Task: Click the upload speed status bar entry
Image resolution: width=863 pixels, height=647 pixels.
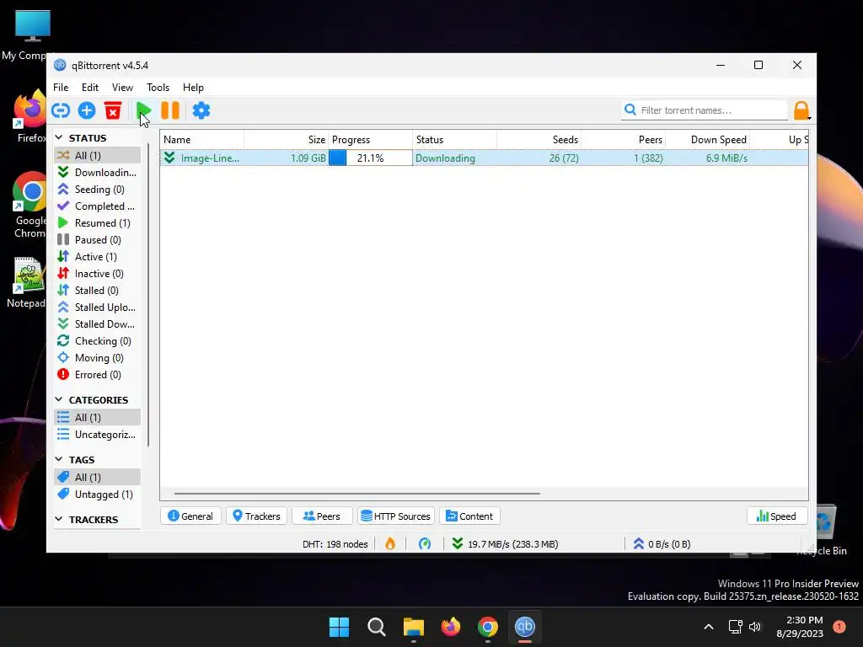Action: point(662,544)
